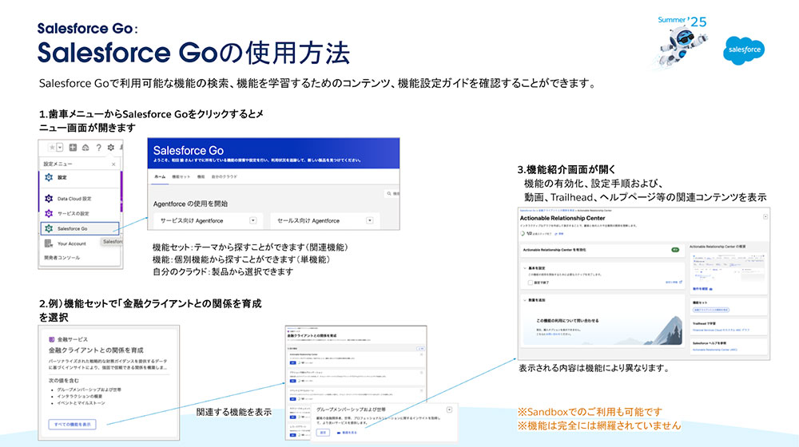Viewport: 799px width, 447px height.
Task: Click 設定 button in the グループメンバーシップ popup
Action: [323, 433]
